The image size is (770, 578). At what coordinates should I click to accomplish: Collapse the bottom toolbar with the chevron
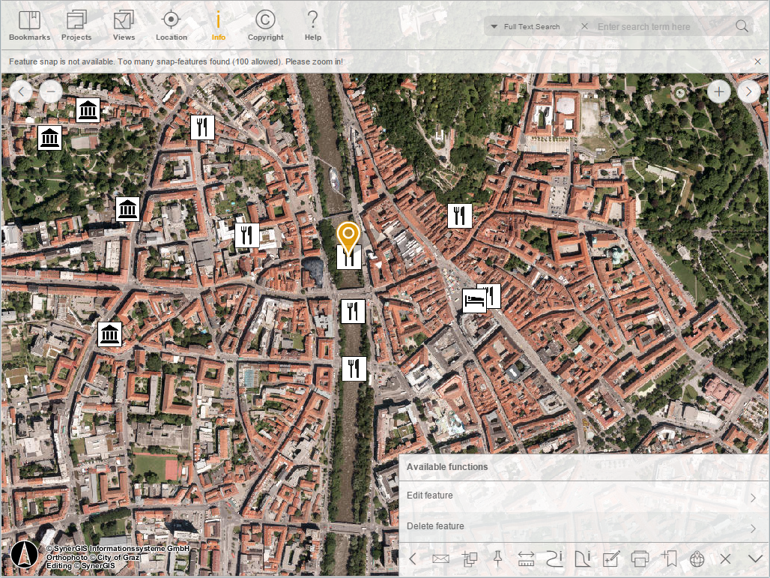click(x=755, y=559)
